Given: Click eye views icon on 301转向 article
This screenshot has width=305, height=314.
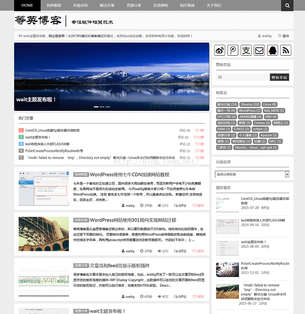Looking at the screenshot, I should [159, 251].
